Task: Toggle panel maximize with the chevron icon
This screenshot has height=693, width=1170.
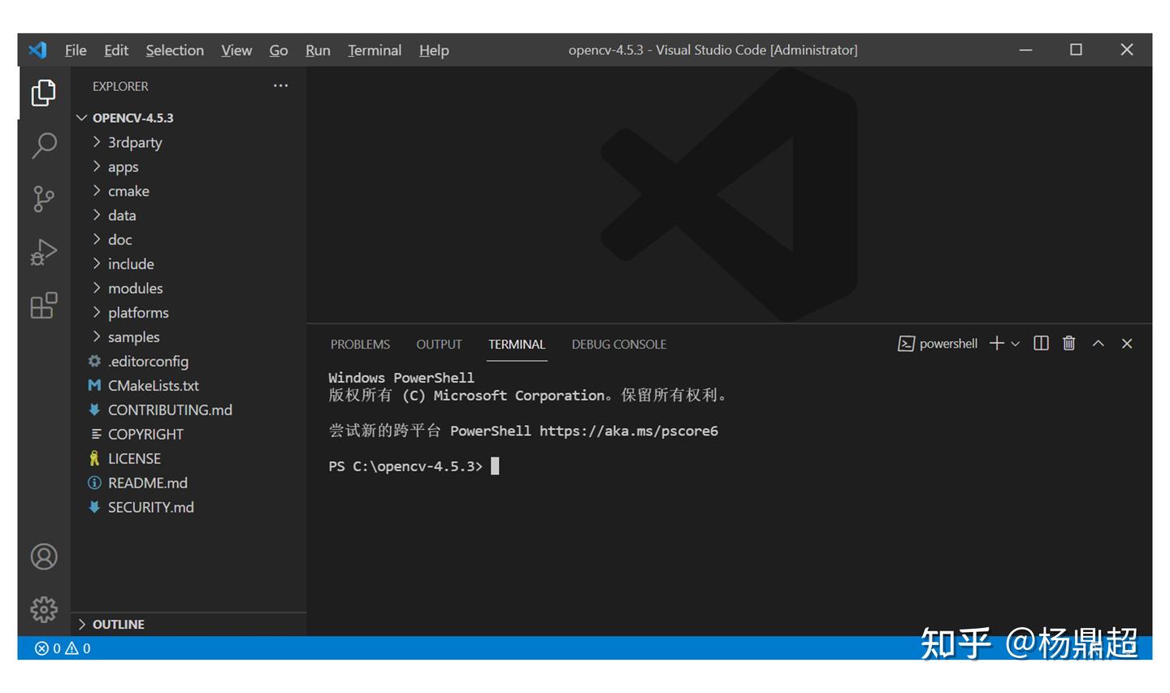Action: coord(1098,343)
